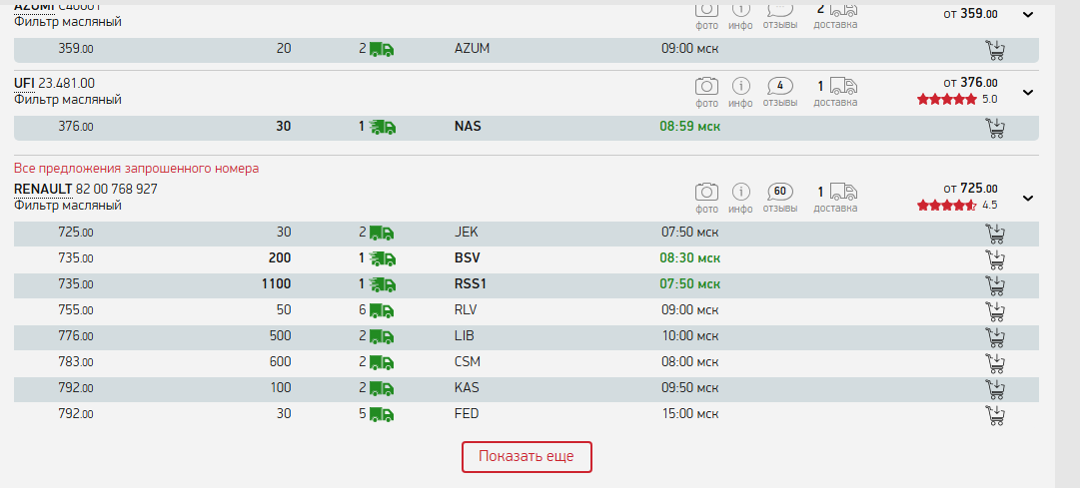Screen dimensions: 1080x488
Task: Click Все предложения запрошенного номера heading
Action: (x=137, y=169)
